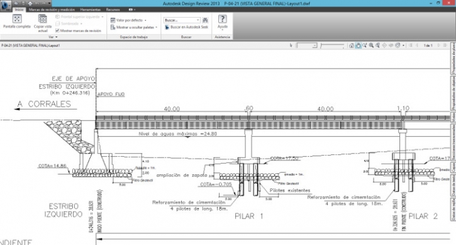
Task: Click the print icon in quick toolbar
Action: click(30, 3)
